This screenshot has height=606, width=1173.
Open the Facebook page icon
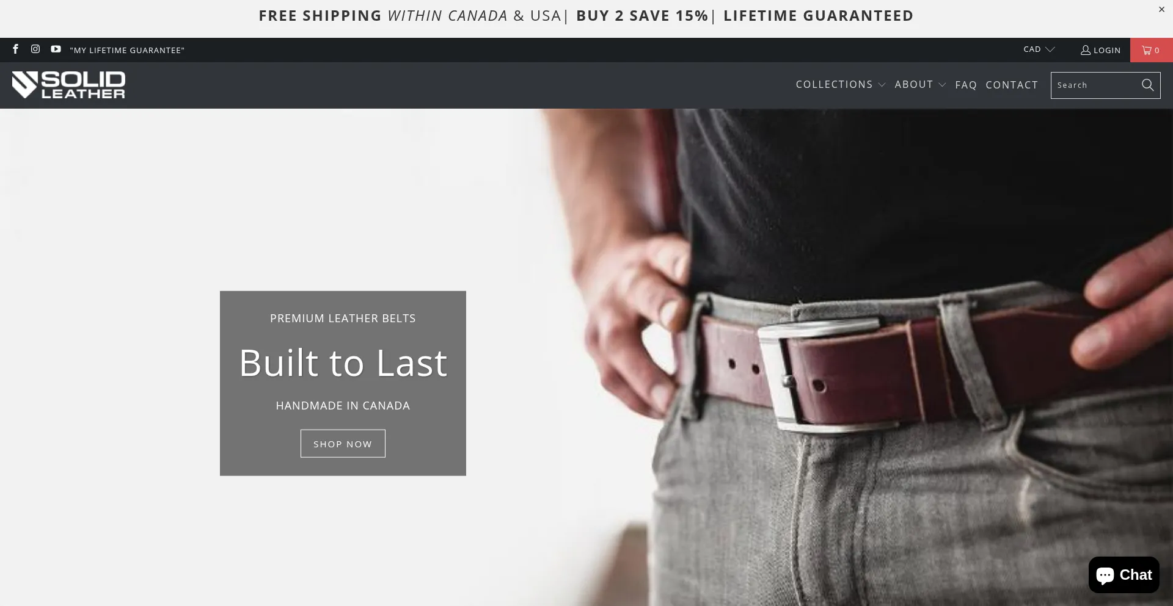(16, 49)
